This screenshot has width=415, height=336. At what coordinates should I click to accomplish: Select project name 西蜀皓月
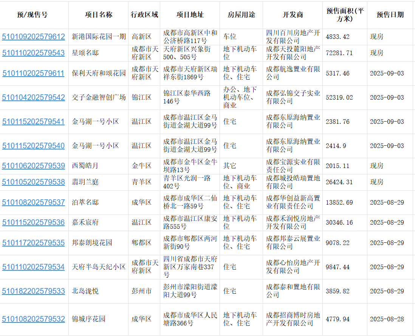click(x=85, y=166)
